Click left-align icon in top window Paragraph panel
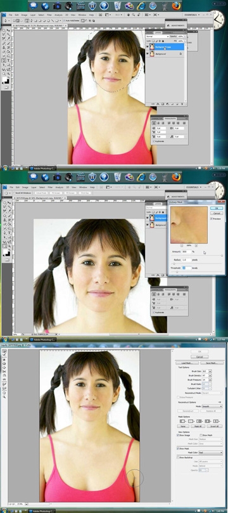228x513 pixels. [x=154, y=123]
